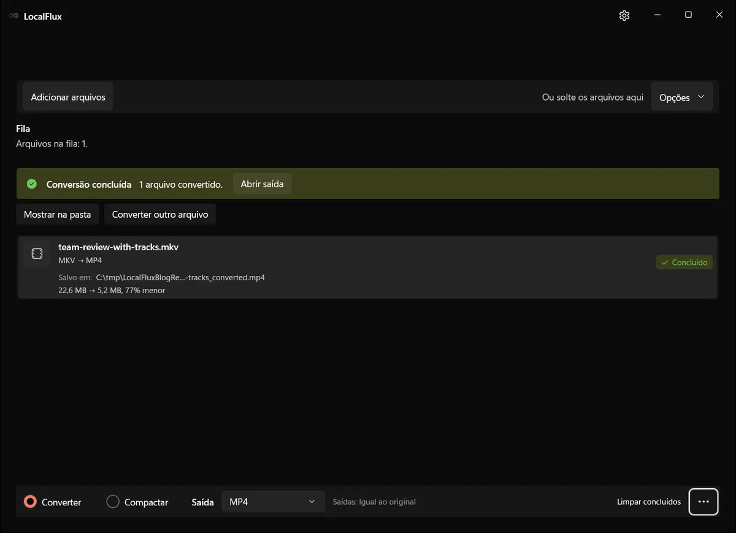The height and width of the screenshot is (533, 736).
Task: Select the Converter radio button
Action: click(30, 502)
